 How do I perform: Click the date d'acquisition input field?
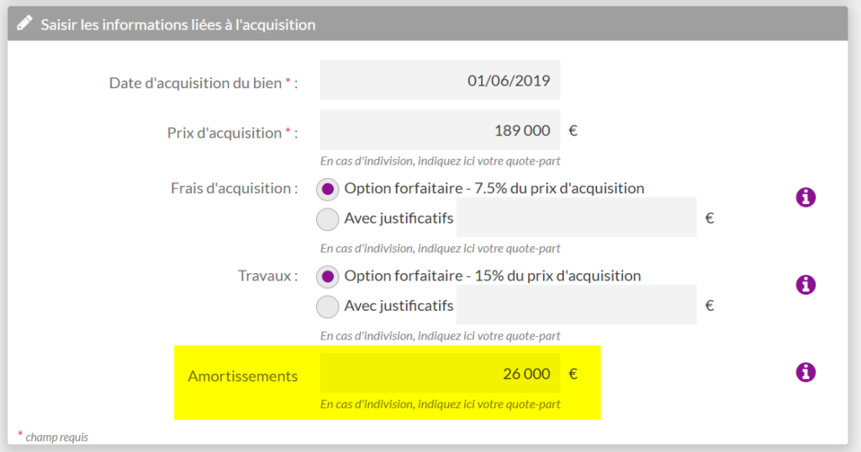point(440,81)
